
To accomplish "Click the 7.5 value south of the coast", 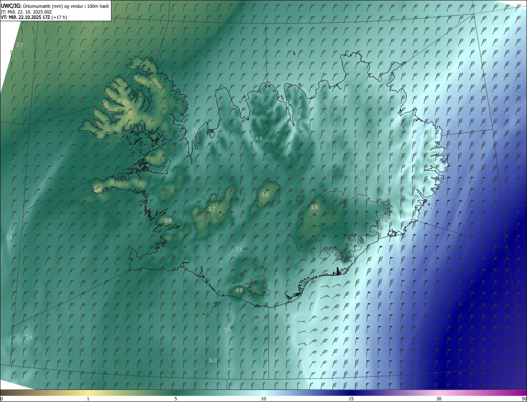I will (227, 330).
